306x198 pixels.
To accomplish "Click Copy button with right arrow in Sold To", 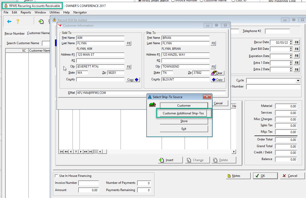I will pos(133,80).
